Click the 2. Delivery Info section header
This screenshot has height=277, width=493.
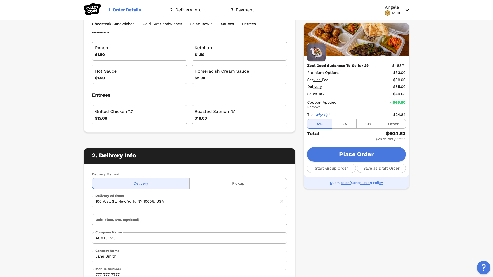click(189, 156)
